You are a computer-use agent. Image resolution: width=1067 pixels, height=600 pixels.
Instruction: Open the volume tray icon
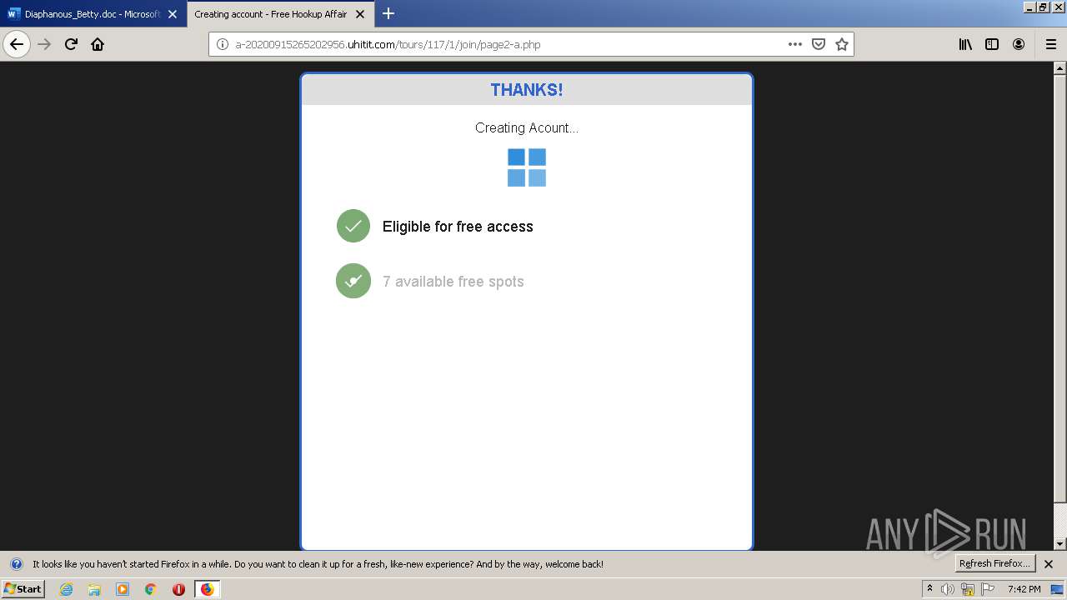pyautogui.click(x=948, y=589)
